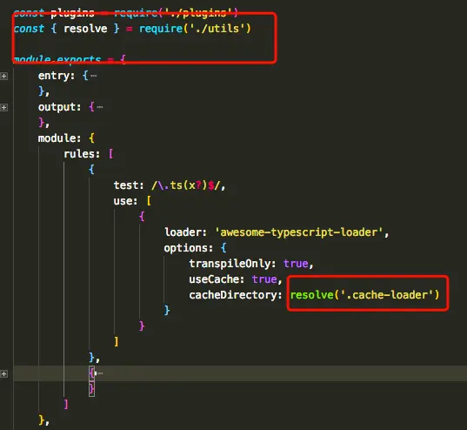Click the transpileOnly: key
The image size is (467, 430).
click(x=232, y=264)
